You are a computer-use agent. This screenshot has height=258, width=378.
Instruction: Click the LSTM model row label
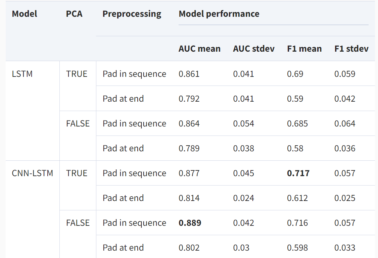[22, 74]
